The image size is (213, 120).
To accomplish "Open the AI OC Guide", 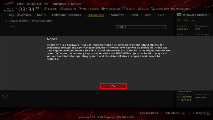I will point(111,9).
